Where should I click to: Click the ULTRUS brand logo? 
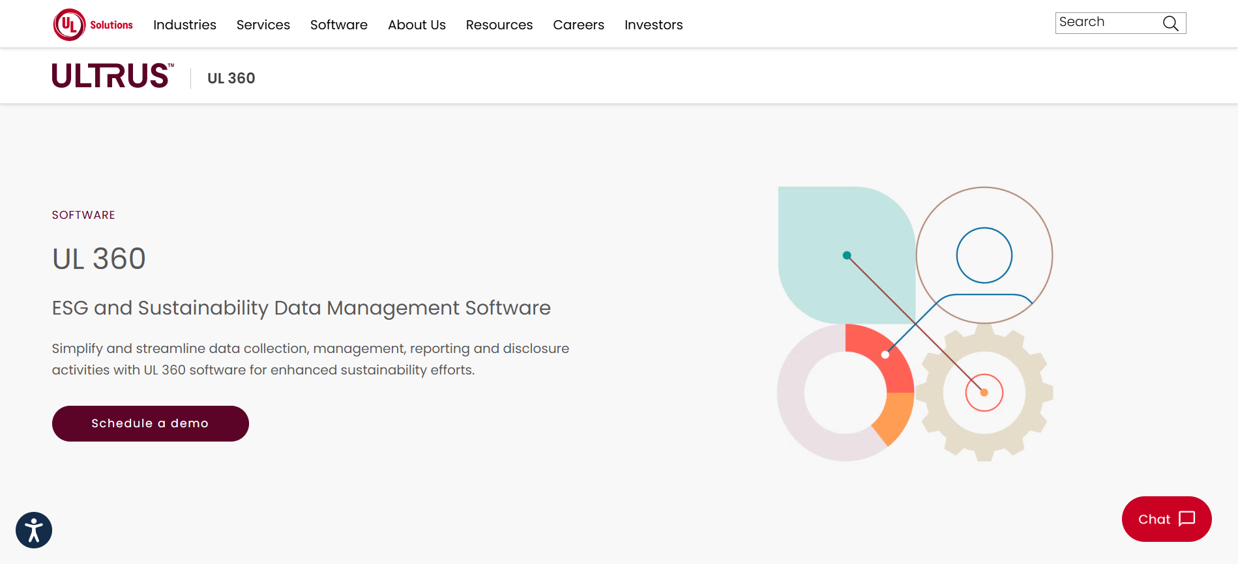coord(113,76)
